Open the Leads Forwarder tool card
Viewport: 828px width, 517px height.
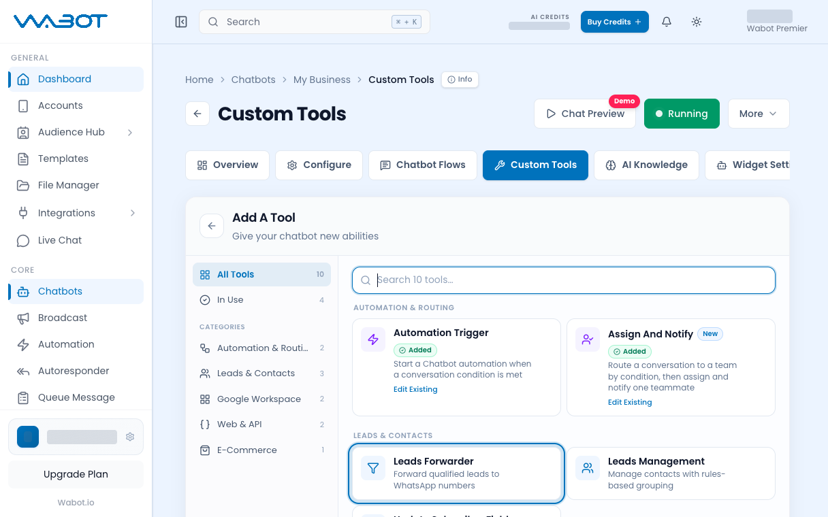[x=457, y=473]
